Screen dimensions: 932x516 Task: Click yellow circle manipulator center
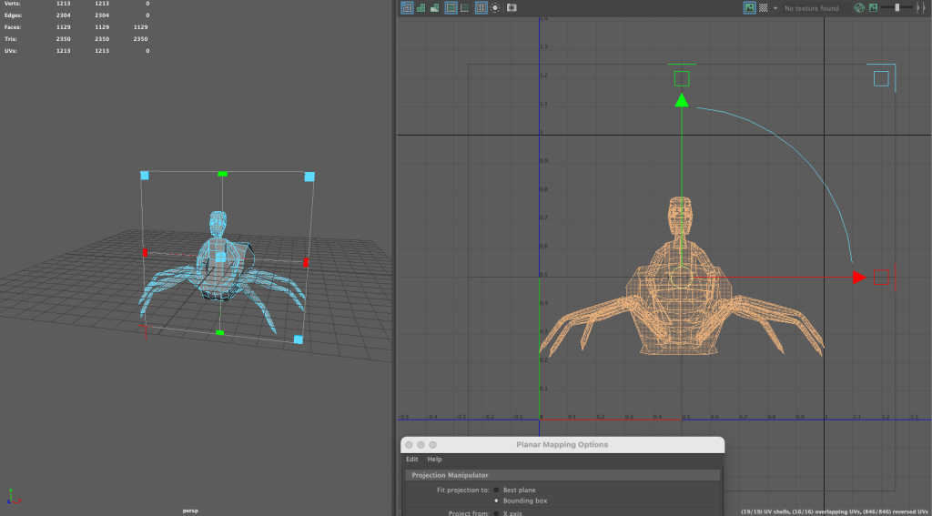[x=682, y=277]
